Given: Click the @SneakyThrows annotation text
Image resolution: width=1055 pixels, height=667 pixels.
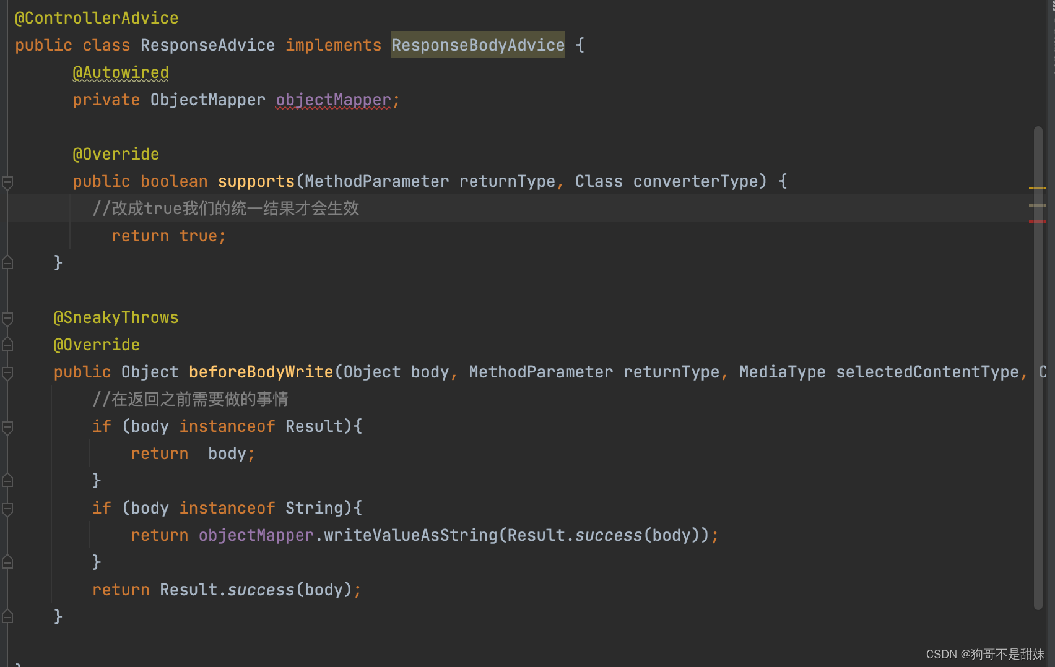Looking at the screenshot, I should pos(116,317).
